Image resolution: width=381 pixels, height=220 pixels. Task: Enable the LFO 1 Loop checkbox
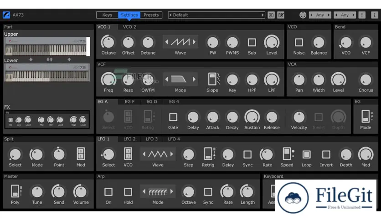pyautogui.click(x=306, y=155)
